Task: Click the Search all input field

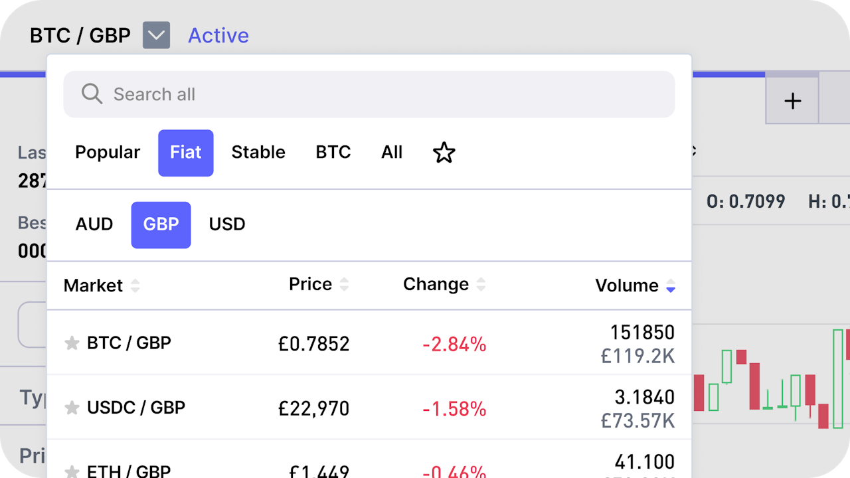Action: coord(369,94)
